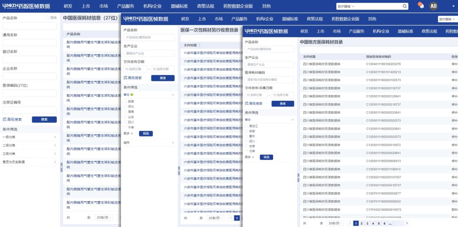This screenshot has height=227, width=458.
Task: Show 更多 provinces in the front window
Action: point(249,157)
